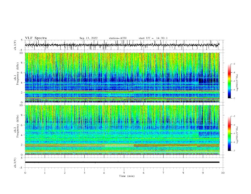Click the '9' tick on the Time axis
Viewport: 251px width, 194px height.
(203, 173)
